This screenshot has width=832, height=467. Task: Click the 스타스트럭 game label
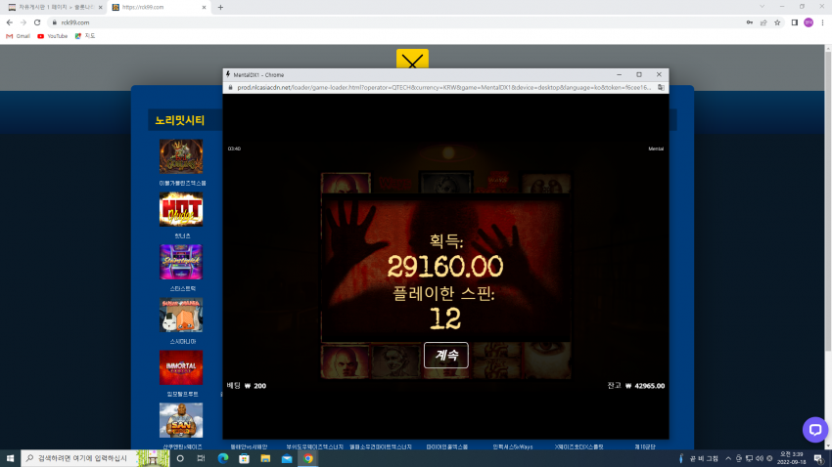click(182, 288)
